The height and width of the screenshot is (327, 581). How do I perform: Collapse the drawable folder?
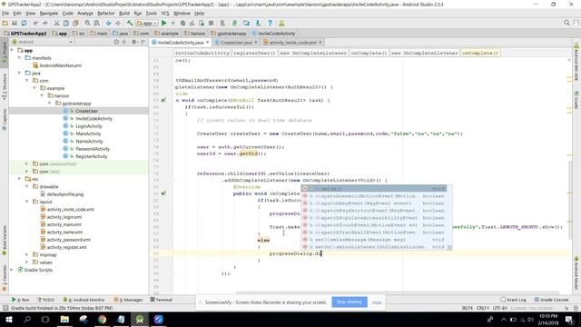[x=26, y=186]
